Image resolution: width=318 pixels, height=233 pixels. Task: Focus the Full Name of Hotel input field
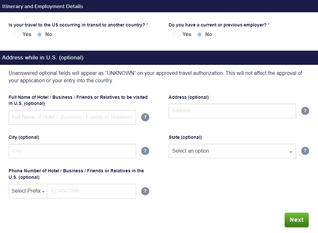pyautogui.click(x=72, y=117)
